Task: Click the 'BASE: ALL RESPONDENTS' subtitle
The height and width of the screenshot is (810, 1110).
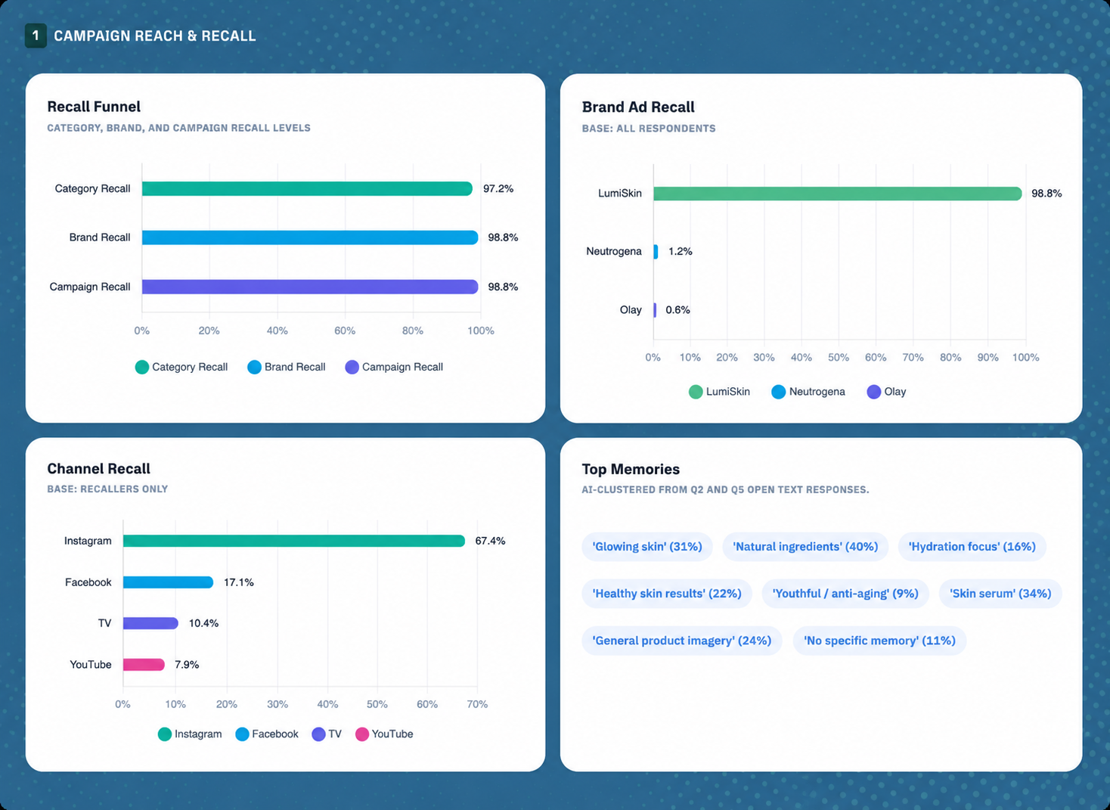Action: tap(649, 129)
